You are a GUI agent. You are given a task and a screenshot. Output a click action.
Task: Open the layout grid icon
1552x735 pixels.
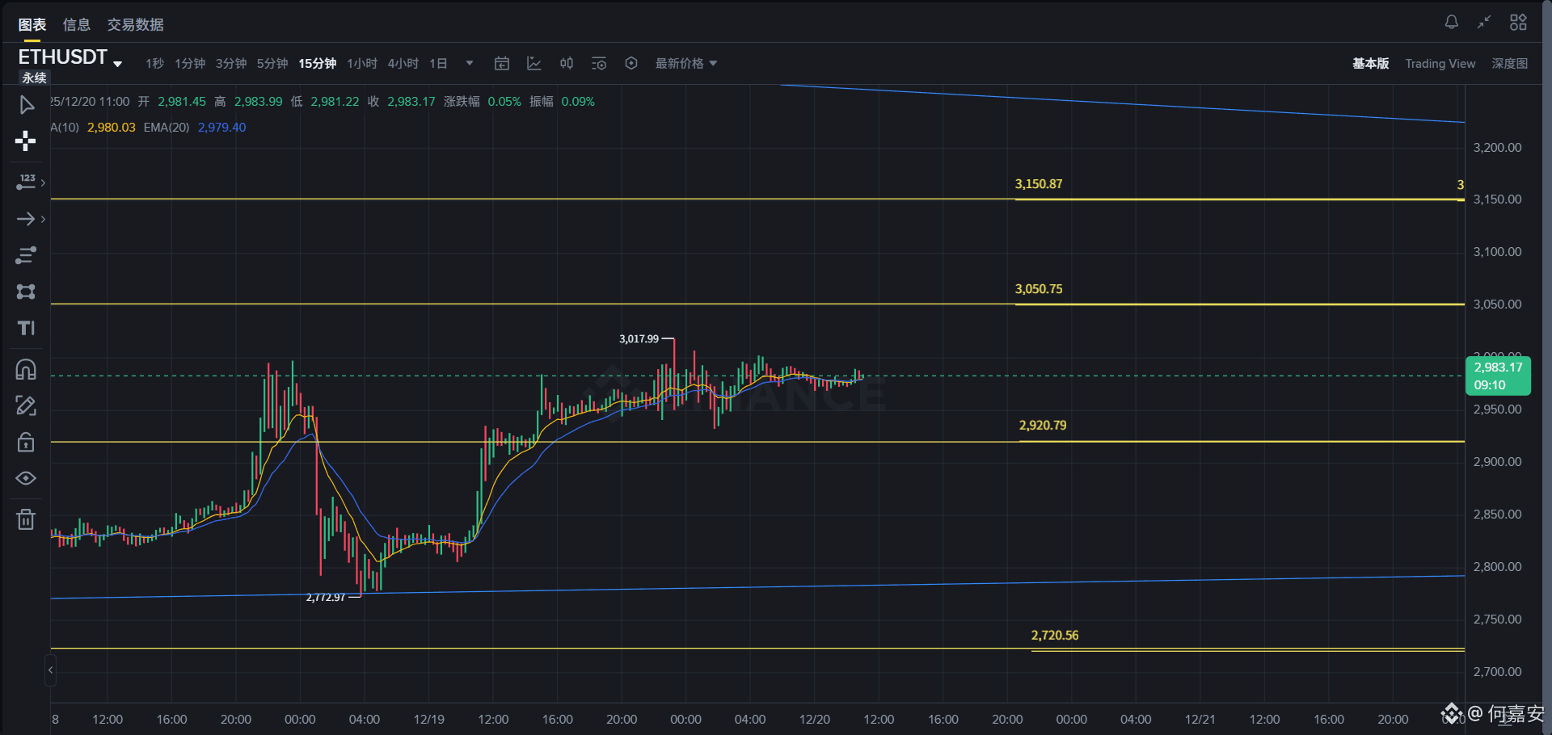(x=1518, y=22)
